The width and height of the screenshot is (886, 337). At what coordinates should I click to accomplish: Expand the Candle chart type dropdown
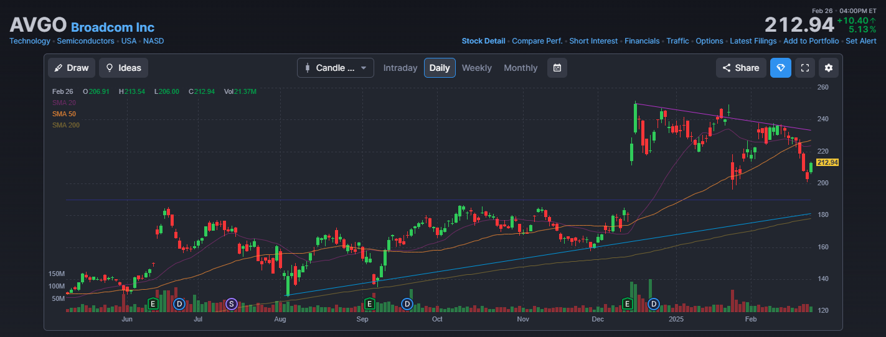tap(336, 68)
